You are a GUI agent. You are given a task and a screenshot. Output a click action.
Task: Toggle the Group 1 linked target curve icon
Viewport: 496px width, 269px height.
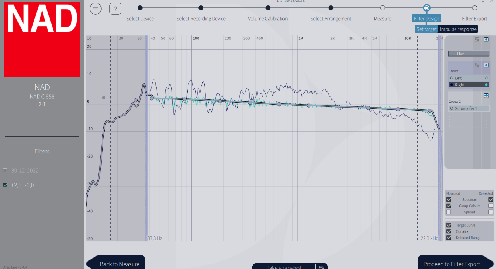[486, 65]
